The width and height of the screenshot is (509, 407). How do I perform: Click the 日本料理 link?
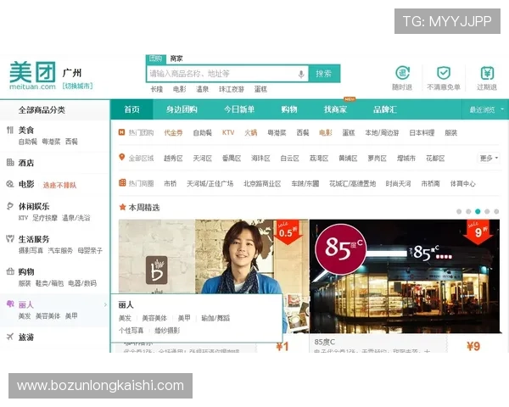click(x=422, y=132)
